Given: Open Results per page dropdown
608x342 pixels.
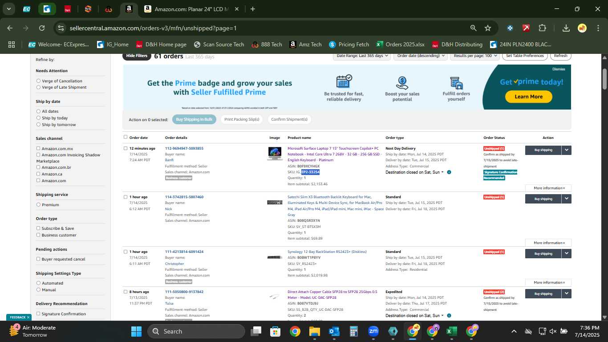Looking at the screenshot, I should [474, 56].
